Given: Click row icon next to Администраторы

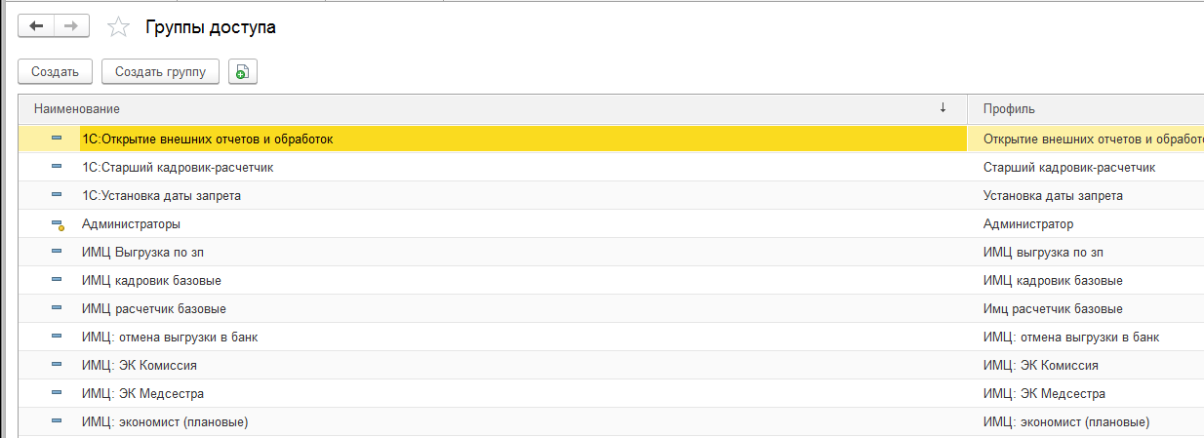Looking at the screenshot, I should click(57, 224).
